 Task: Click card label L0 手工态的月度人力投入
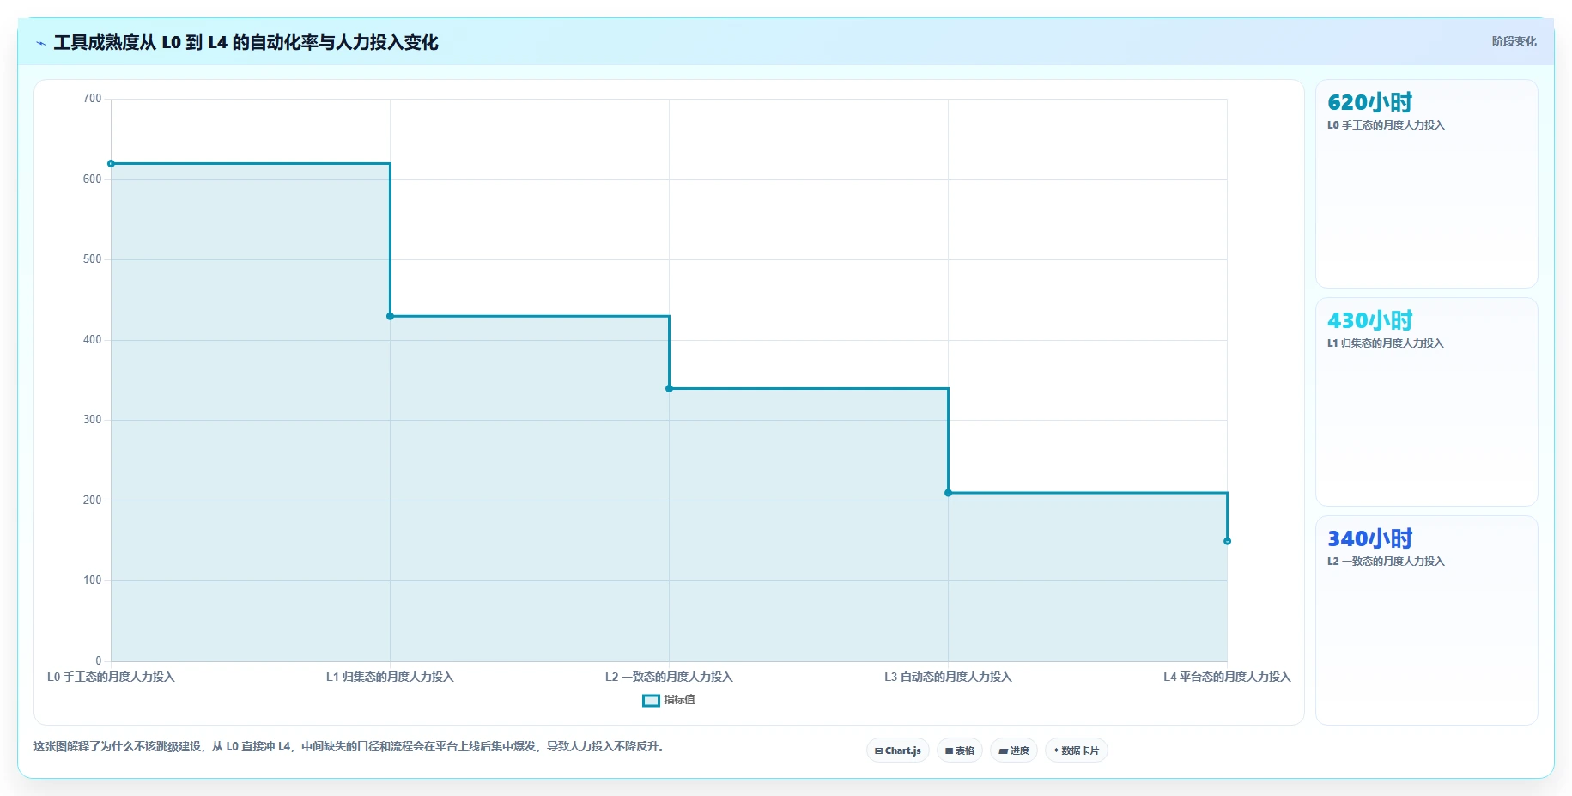pyautogui.click(x=1386, y=125)
